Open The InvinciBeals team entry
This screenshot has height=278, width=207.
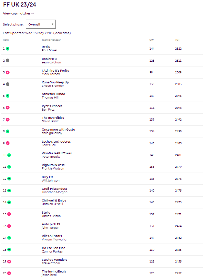coord(54,271)
